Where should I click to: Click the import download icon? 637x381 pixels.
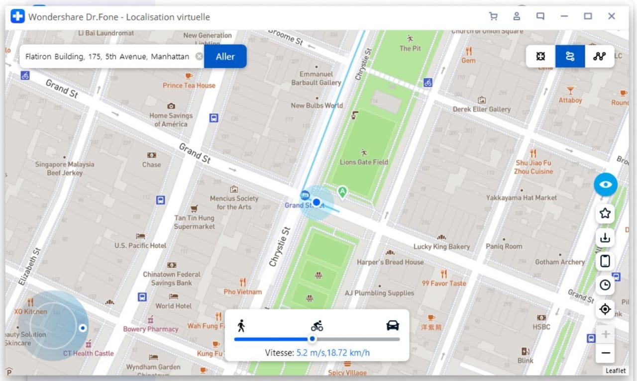click(x=605, y=237)
